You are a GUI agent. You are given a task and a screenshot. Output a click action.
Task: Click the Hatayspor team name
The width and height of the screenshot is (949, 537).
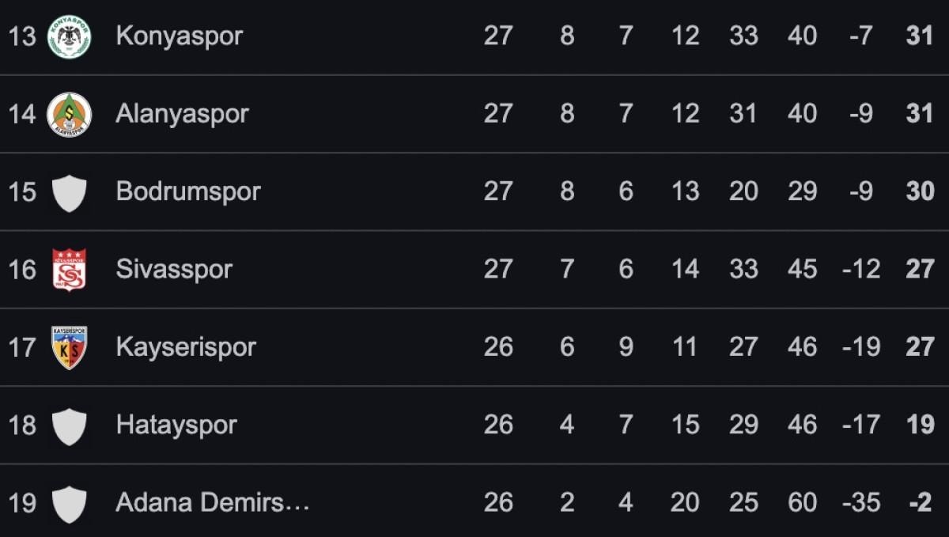(176, 425)
